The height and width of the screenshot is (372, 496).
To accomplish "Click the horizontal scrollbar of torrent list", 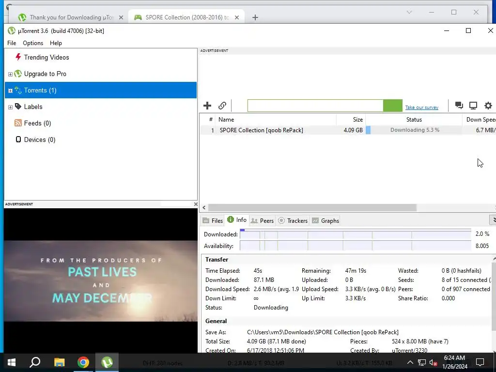I will 312,207.
